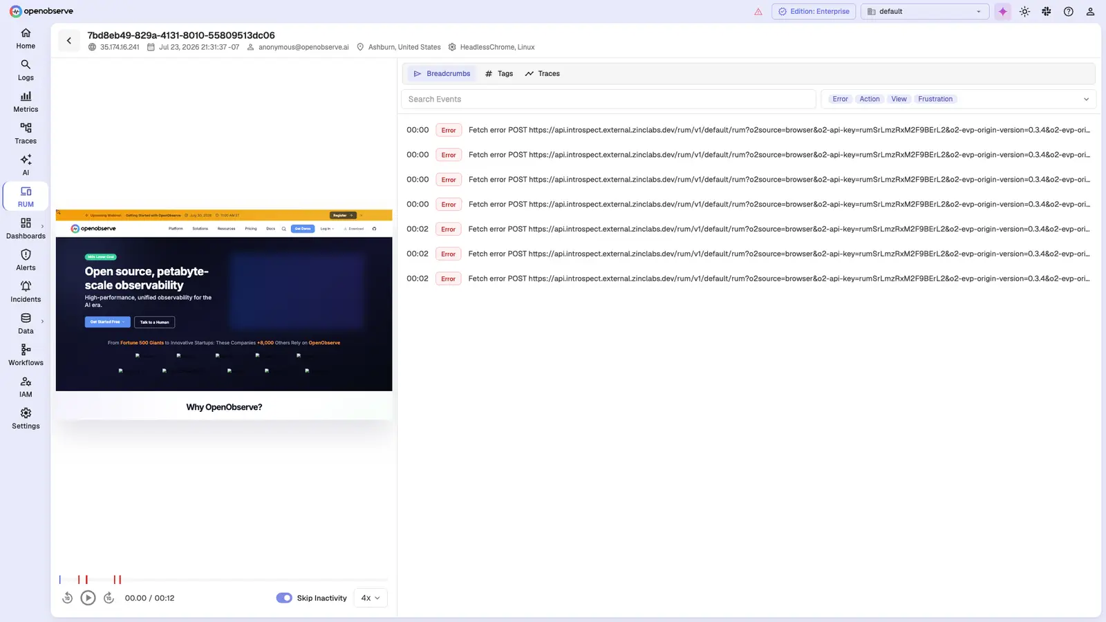Click the session replay preview thumbnail

pos(224,314)
